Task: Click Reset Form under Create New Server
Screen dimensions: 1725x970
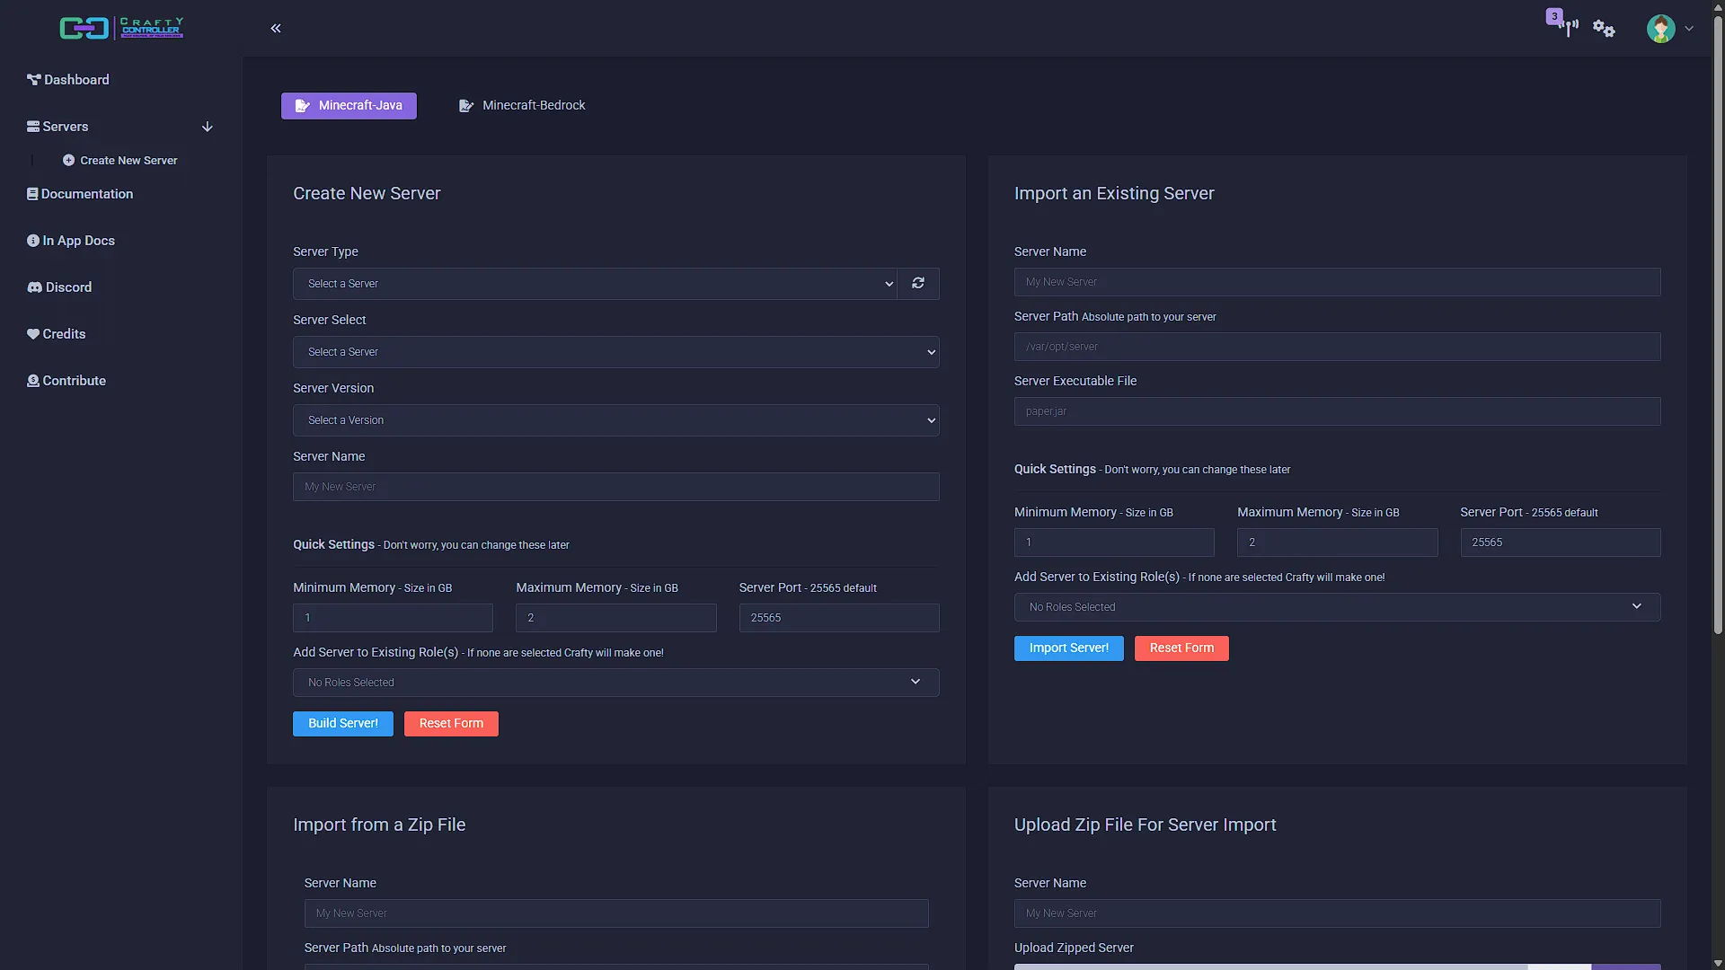Action: 451,724
